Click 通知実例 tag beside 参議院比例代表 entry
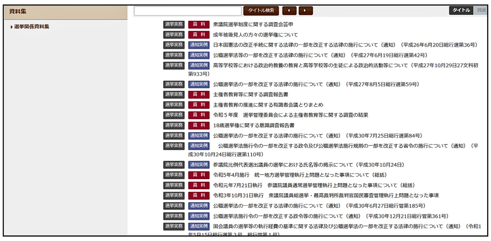Viewport: 491px width, 241px height. [x=199, y=165]
